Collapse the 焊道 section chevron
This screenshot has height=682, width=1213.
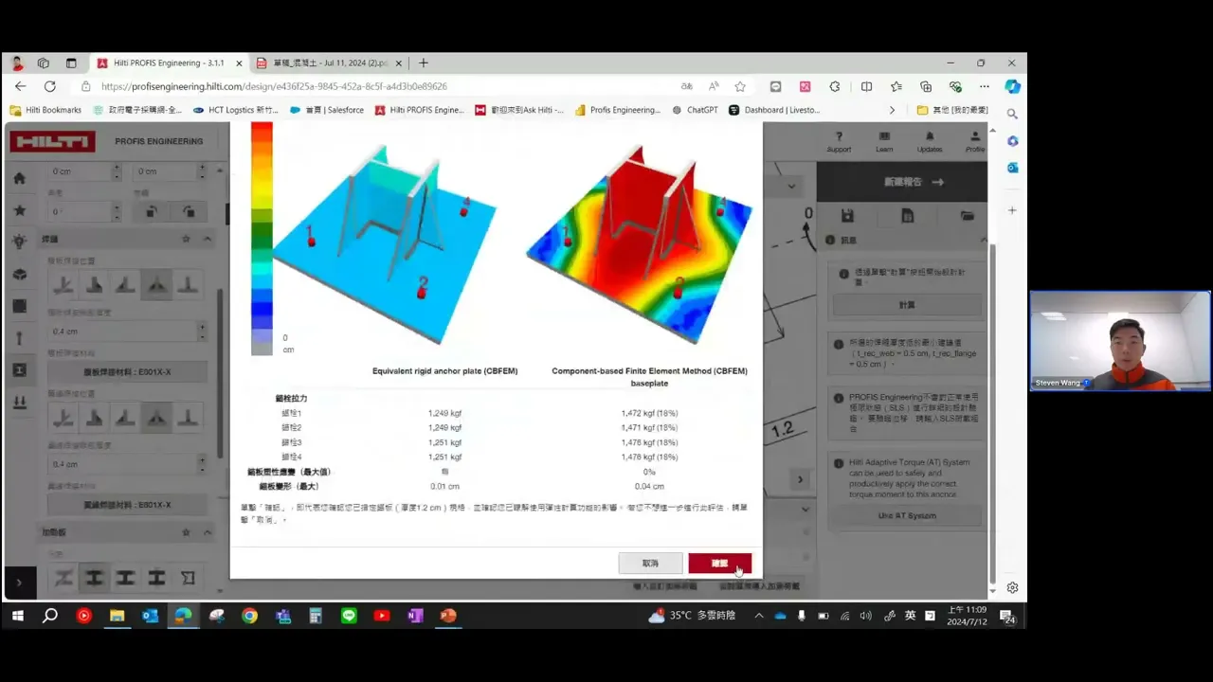point(207,239)
